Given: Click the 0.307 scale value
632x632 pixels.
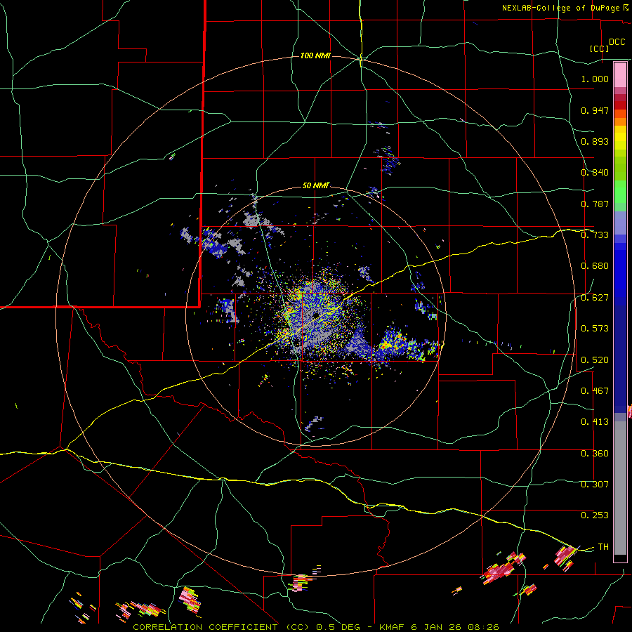Looking at the screenshot, I should click(595, 485).
